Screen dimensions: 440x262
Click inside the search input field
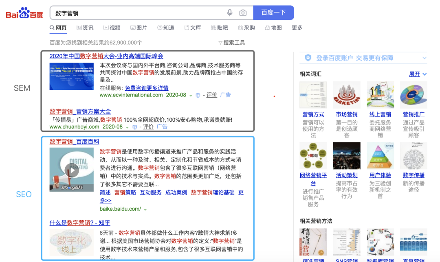[x=122, y=13]
